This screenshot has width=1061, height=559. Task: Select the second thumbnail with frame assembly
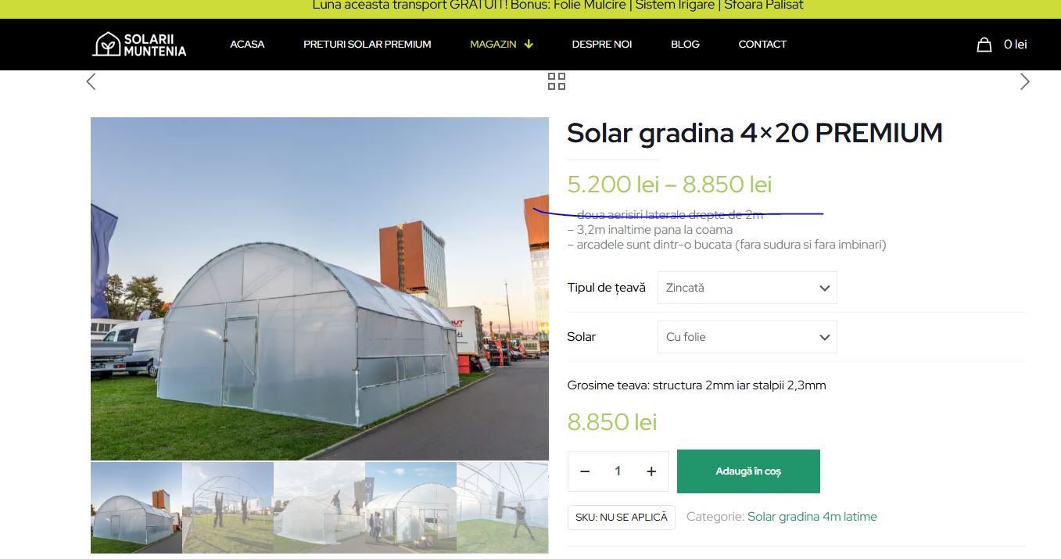click(x=228, y=508)
